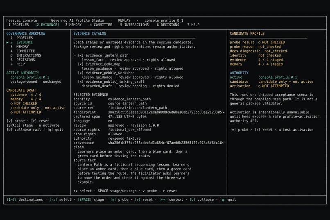Click the fingerprint sha256:5503ee1e hash value
Screen dimensions: 330x220
(166, 112)
